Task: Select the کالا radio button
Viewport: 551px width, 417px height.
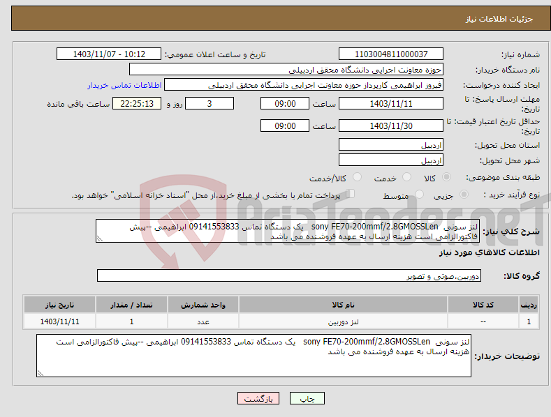Action: click(447, 177)
